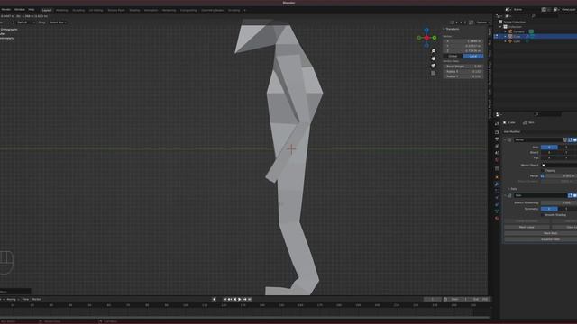
Task: Open the Material properties red sphere tab
Action: 497,219
